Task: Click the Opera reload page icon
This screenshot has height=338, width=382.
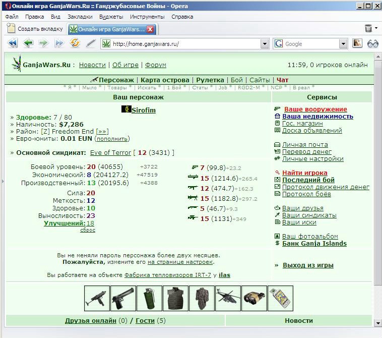Action: pos(75,43)
